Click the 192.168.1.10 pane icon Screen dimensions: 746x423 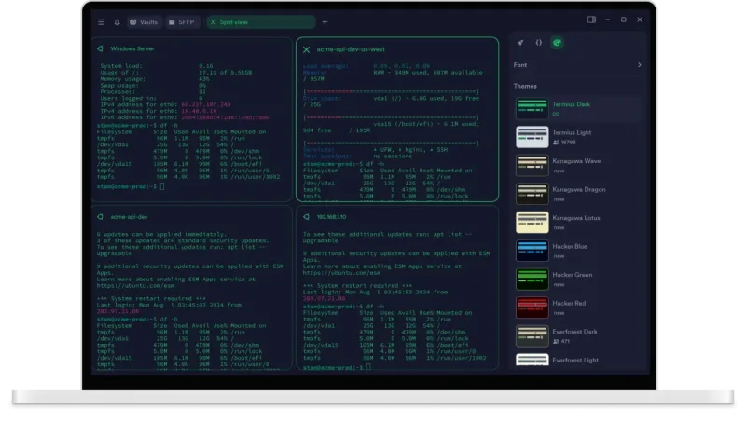click(x=307, y=217)
